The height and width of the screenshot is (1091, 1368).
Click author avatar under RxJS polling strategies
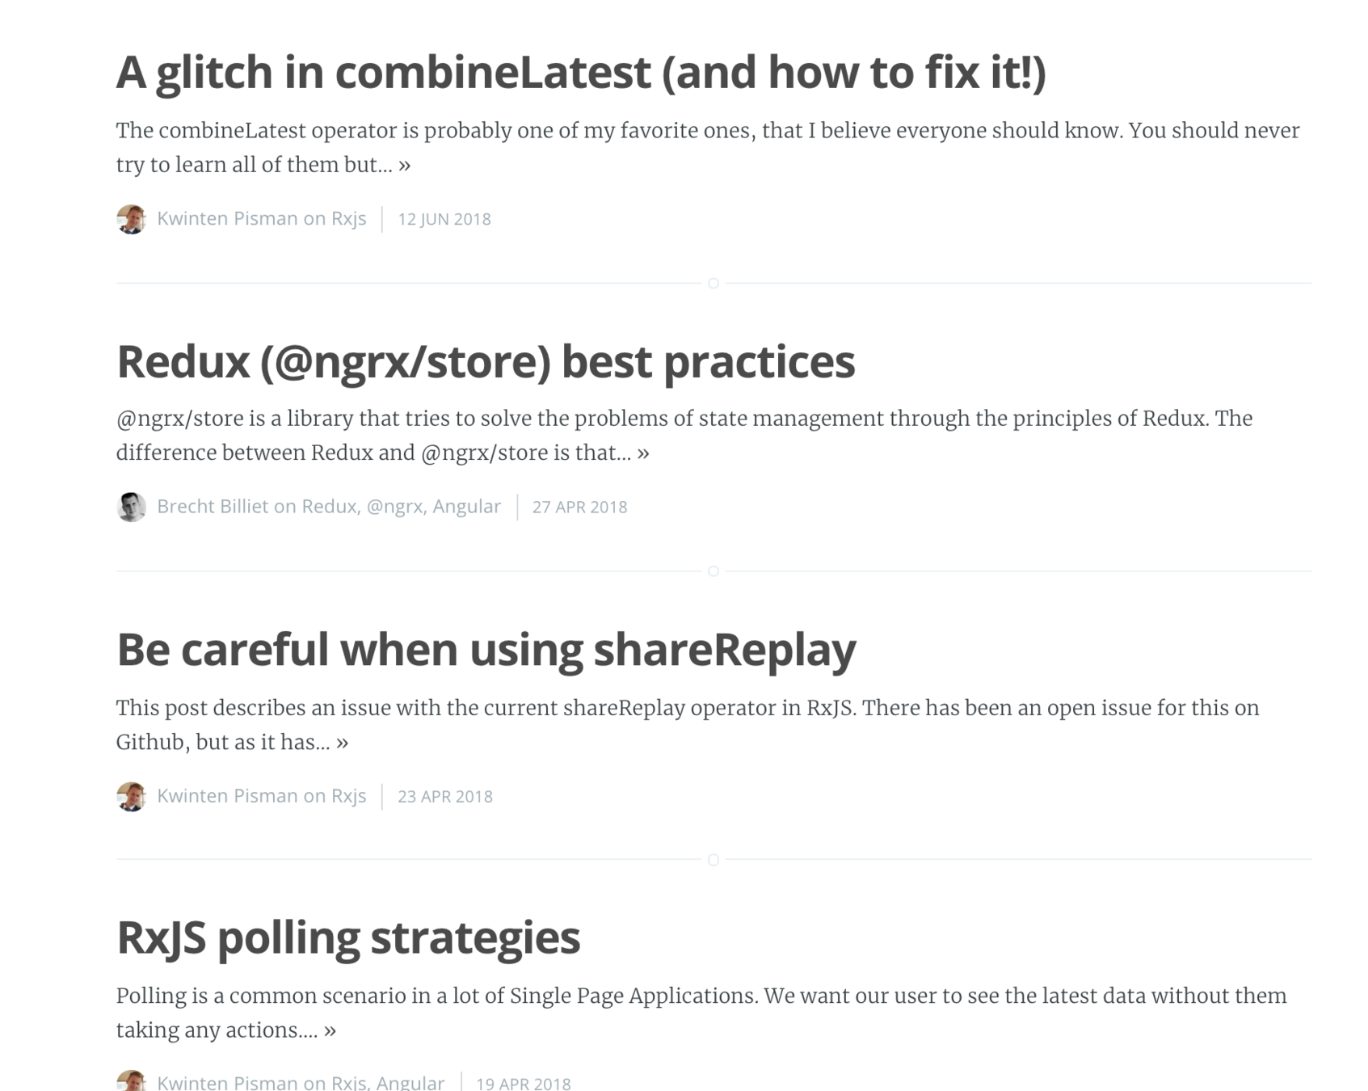pyautogui.click(x=131, y=1081)
